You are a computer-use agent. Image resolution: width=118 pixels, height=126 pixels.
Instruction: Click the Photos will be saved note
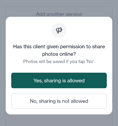(59, 62)
